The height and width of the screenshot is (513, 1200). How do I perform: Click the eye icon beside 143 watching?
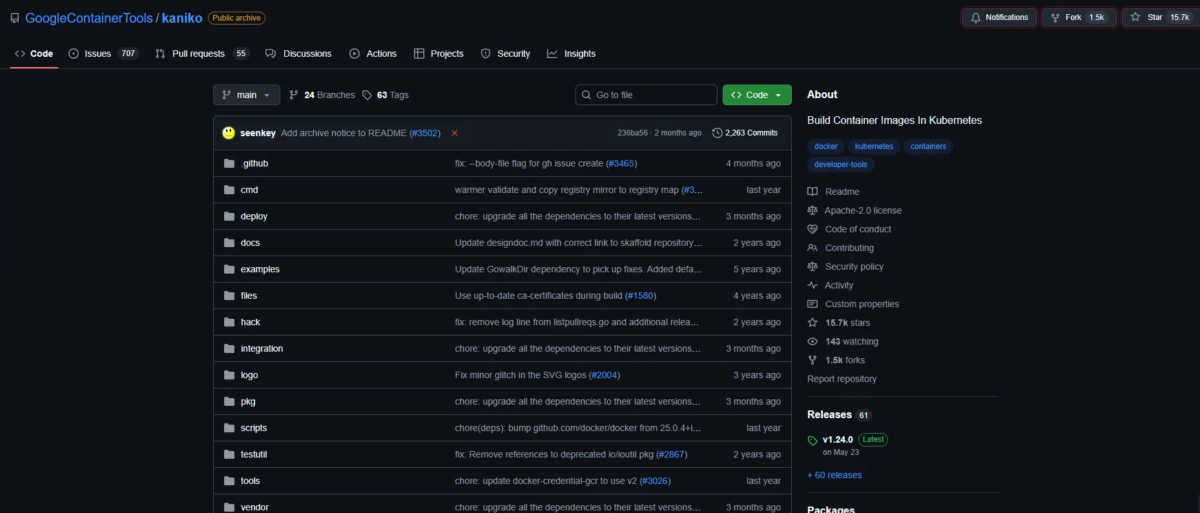[x=812, y=341]
